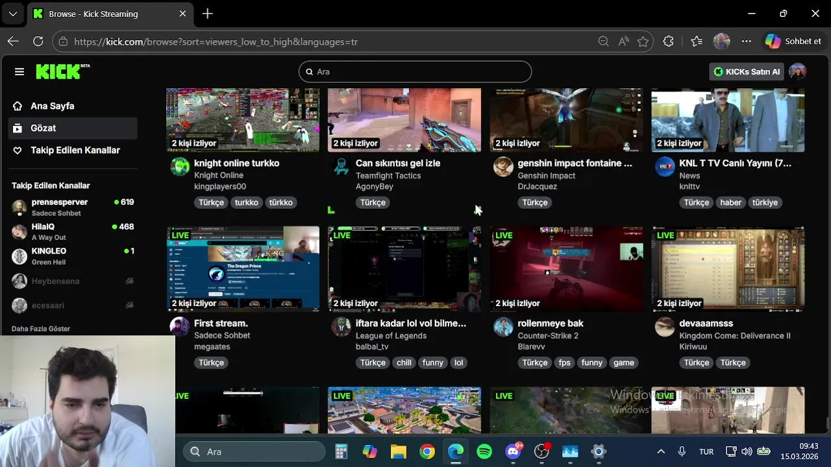Screen dimensions: 831x467
Task: Switch to Browse - Kick Streaming tab
Action: [x=110, y=14]
